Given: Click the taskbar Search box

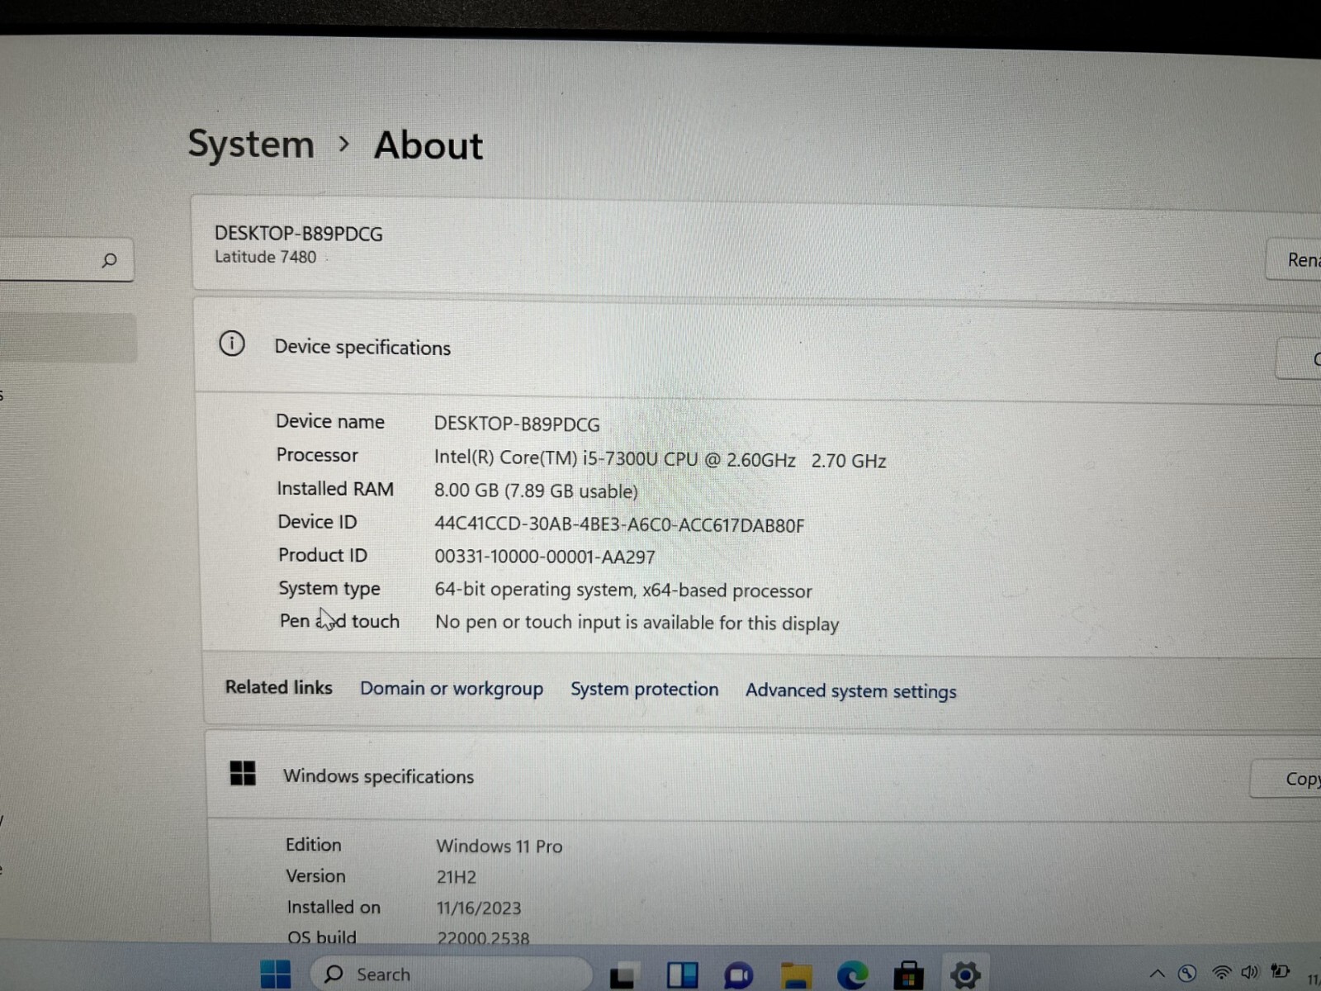Looking at the screenshot, I should 452,974.
